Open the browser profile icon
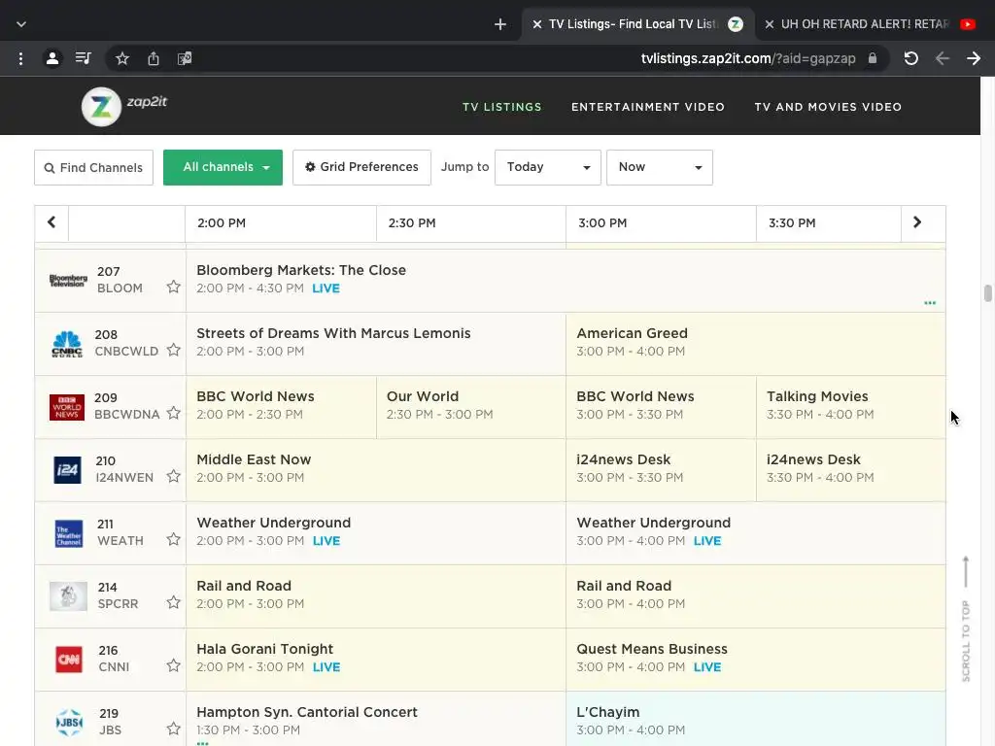 pyautogui.click(x=52, y=58)
